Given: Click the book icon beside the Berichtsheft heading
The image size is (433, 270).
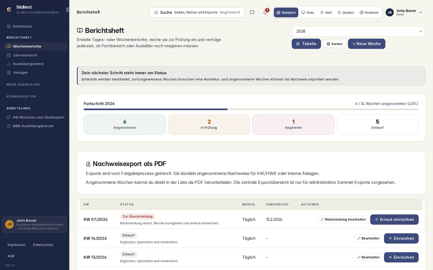Looking at the screenshot, I should (x=80, y=31).
